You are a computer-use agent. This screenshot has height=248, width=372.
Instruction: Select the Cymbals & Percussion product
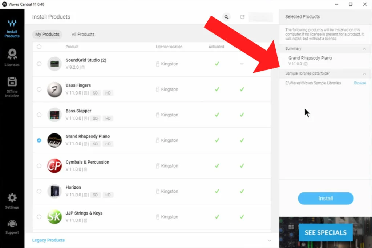(x=39, y=166)
